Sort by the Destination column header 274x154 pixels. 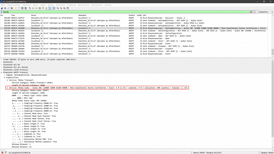click(82, 15)
